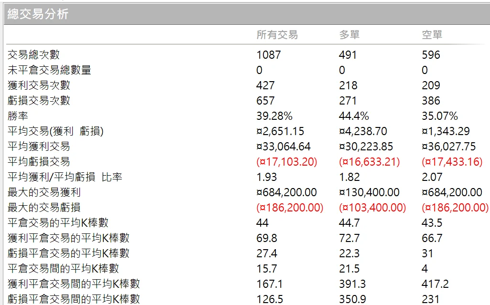Viewport: 490px width, 305px height.
Task: Select average trade value ¤2,651.15
Action: coord(280,131)
